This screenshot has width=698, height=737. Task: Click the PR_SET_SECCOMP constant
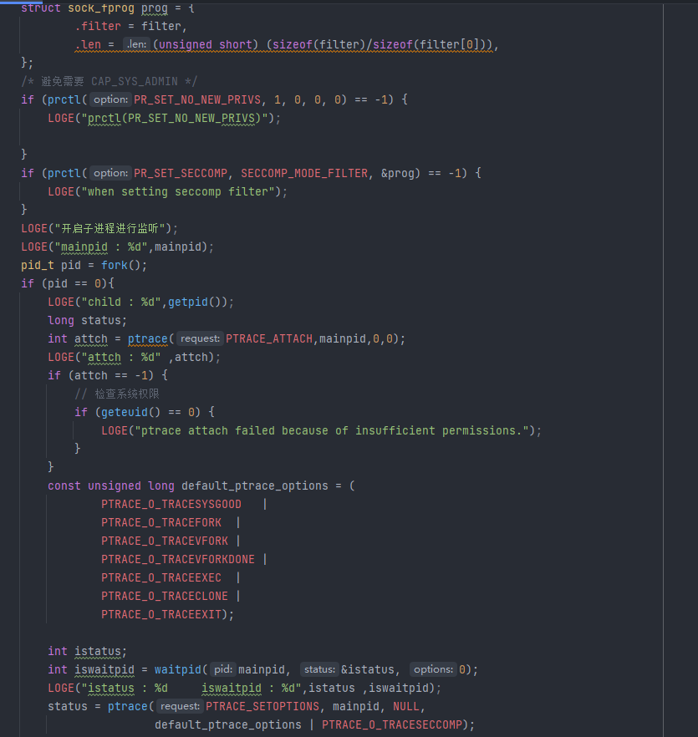click(181, 174)
